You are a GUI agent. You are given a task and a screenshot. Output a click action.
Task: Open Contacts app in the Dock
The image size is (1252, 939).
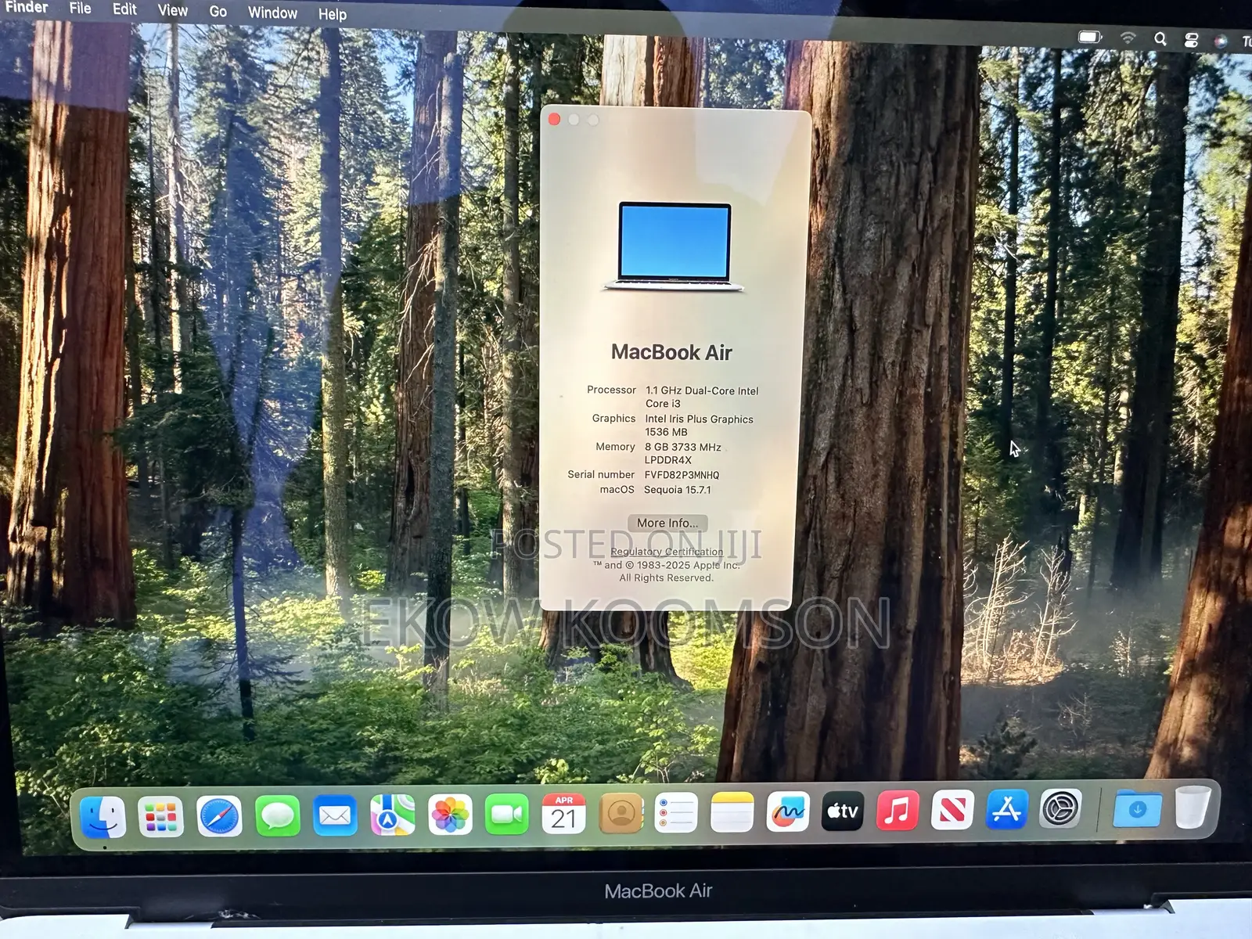pyautogui.click(x=621, y=814)
